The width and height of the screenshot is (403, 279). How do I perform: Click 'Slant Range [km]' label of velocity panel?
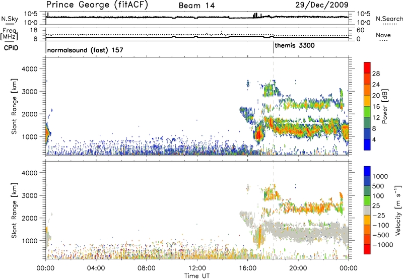14,211
